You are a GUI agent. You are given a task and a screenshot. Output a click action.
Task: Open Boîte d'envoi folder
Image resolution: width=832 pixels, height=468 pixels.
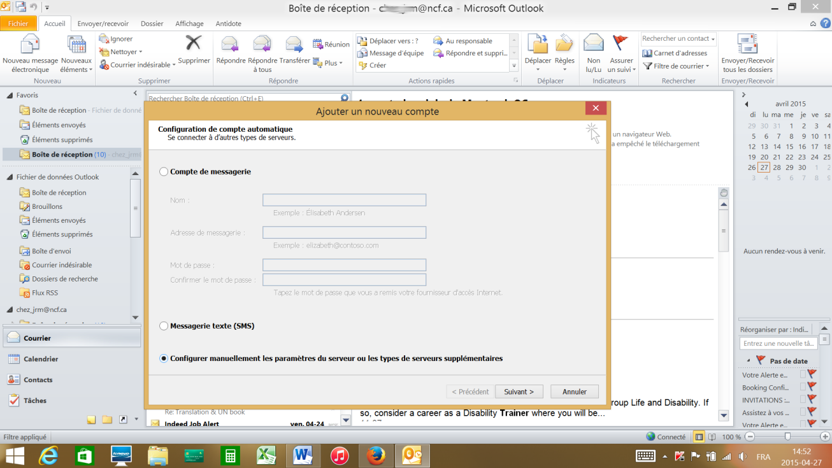pyautogui.click(x=51, y=251)
